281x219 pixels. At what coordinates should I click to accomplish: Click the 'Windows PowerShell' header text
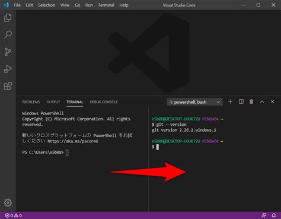click(43, 113)
